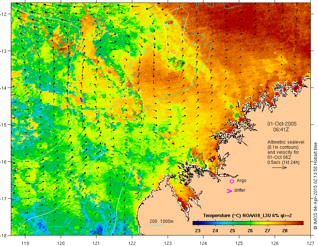
Task: Click the '24' color bar tick label
Action: (215, 230)
